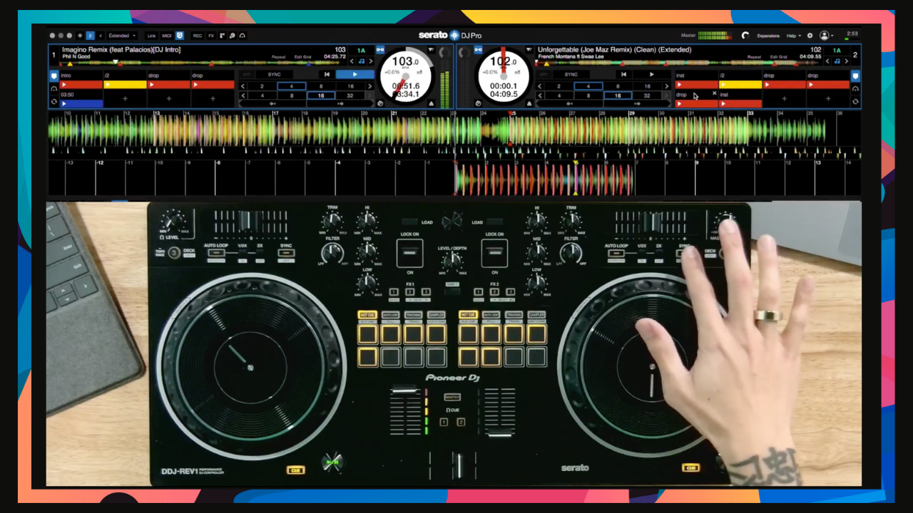The width and height of the screenshot is (913, 513).
Task: Toggle the OFF sync switch on deck 2
Action: coord(544,74)
